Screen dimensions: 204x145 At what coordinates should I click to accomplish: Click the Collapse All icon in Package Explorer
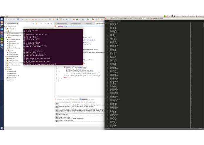(33, 23)
